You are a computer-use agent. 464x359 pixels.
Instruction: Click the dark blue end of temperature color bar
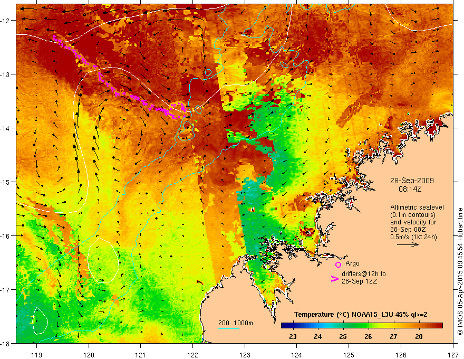[285, 326]
